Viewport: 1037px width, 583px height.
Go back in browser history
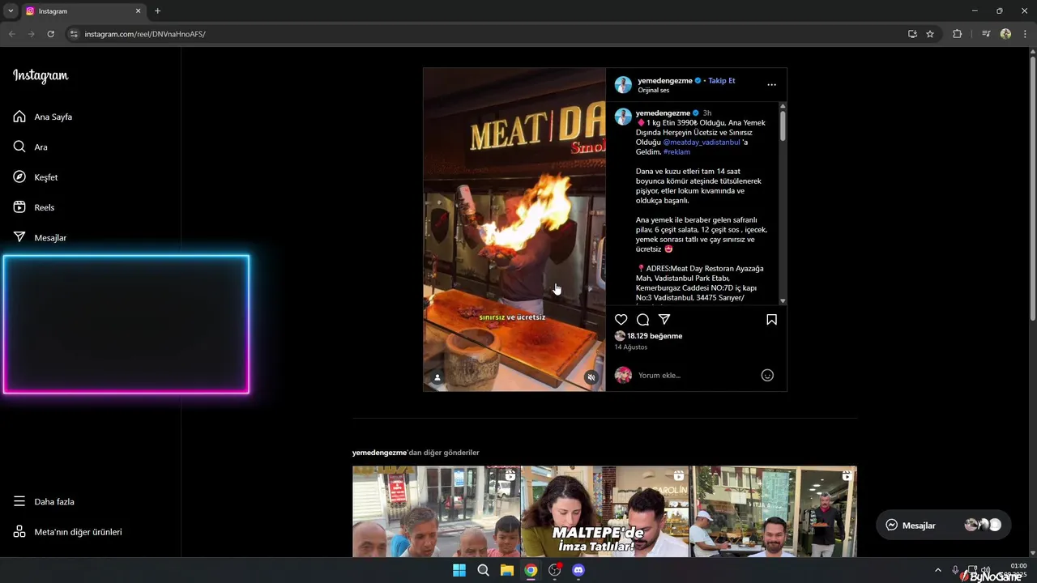point(11,34)
